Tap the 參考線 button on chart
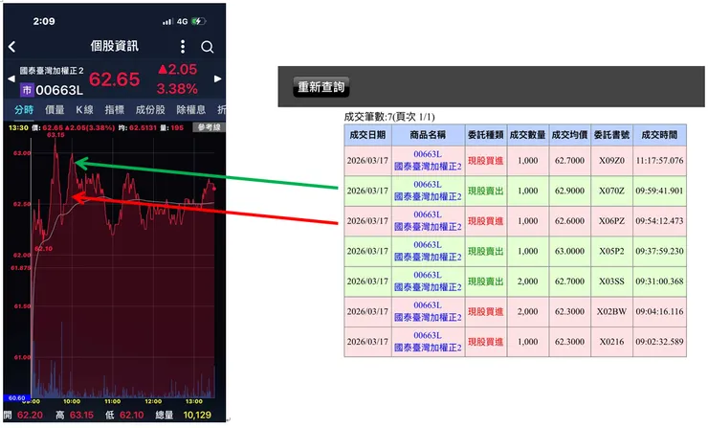 click(x=209, y=127)
